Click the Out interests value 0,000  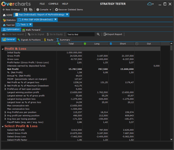[157, 66]
